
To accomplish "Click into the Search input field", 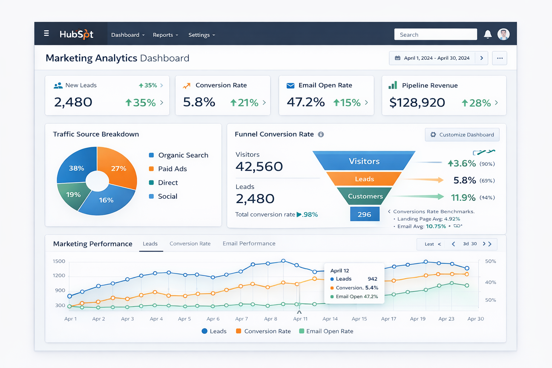I will point(435,34).
